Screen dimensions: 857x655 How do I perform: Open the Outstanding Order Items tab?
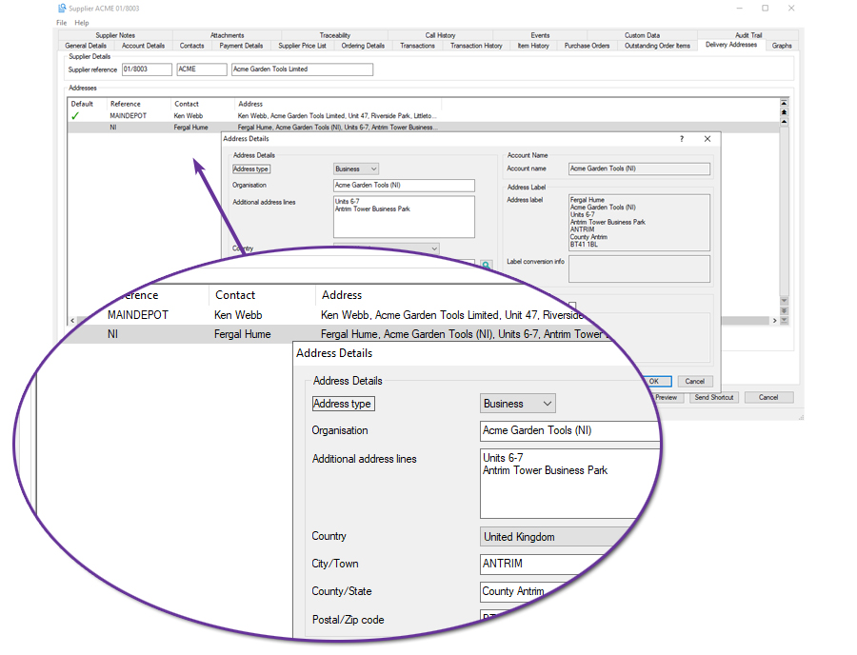pyautogui.click(x=657, y=46)
